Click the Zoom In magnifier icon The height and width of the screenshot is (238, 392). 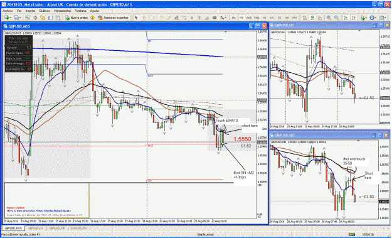(329, 18)
